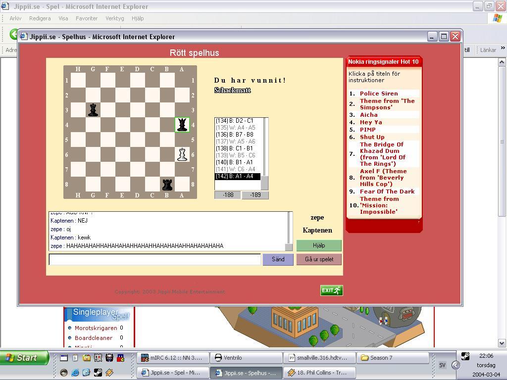Launch Internet Explorer from Quick Launch
This screenshot has width=507, height=380.
(x=75, y=373)
